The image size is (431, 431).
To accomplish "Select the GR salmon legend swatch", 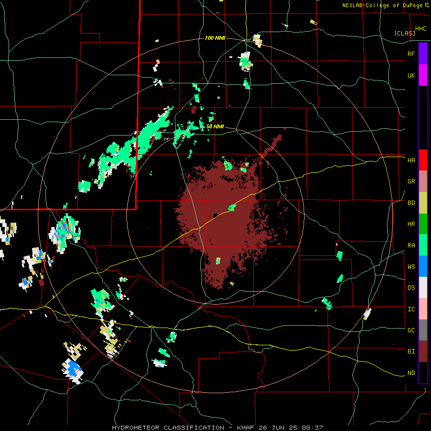I will 423,181.
